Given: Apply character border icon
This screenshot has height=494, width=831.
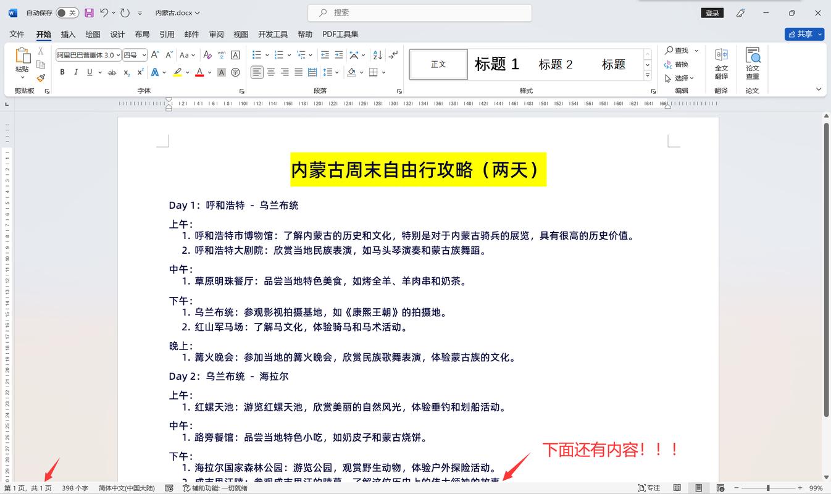Looking at the screenshot, I should pyautogui.click(x=235, y=55).
